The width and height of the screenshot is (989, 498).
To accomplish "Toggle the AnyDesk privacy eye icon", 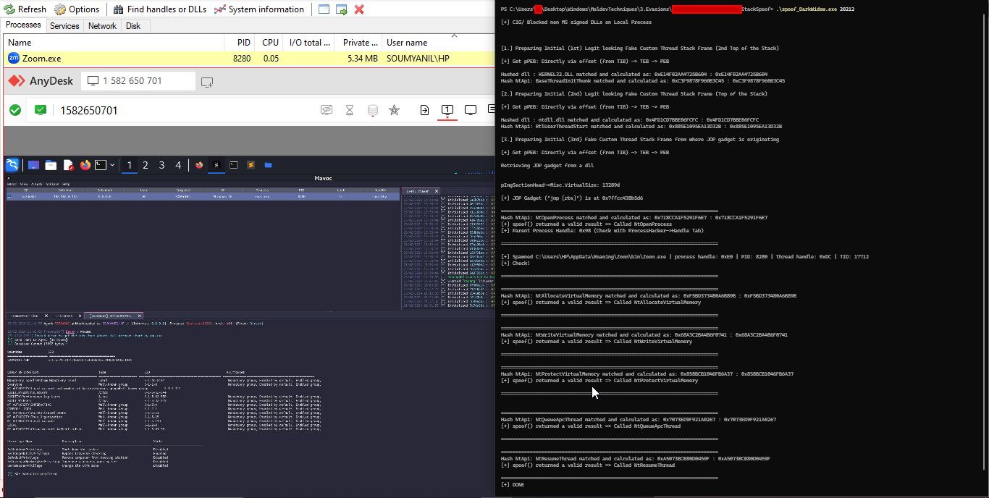I will tap(327, 110).
